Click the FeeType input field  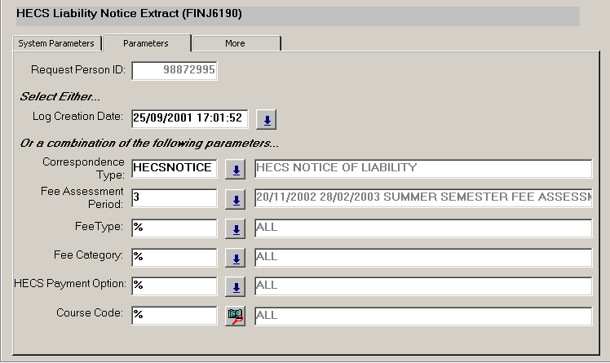[x=174, y=228]
